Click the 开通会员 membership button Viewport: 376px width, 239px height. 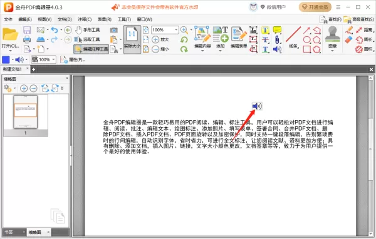click(315, 7)
